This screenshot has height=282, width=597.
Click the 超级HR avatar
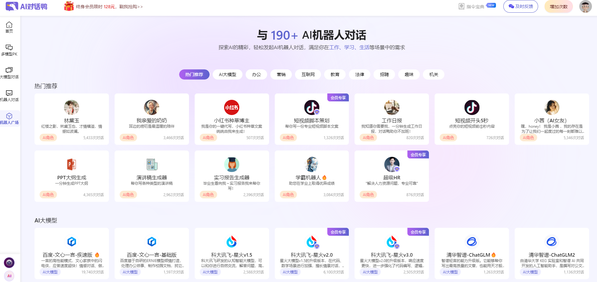tap(392, 164)
